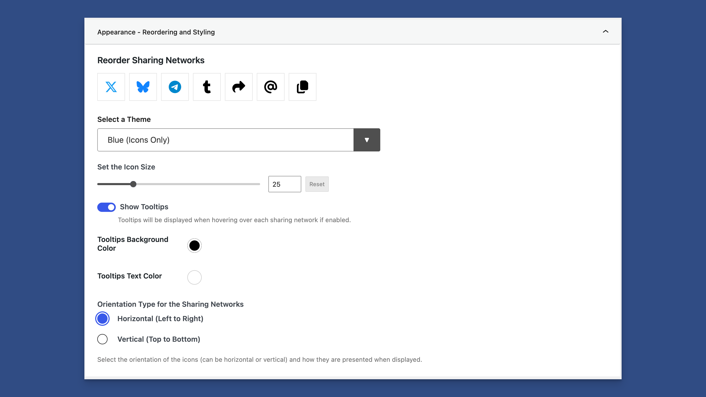Select the Bluesky butterfly icon
706x397 pixels.
(x=143, y=87)
